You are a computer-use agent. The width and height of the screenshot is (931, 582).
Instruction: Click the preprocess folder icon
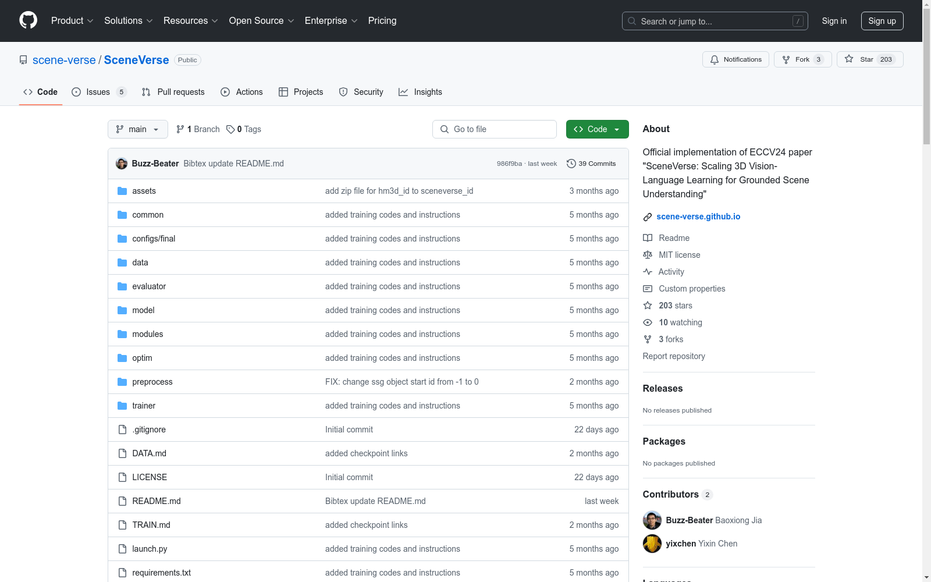pos(122,382)
